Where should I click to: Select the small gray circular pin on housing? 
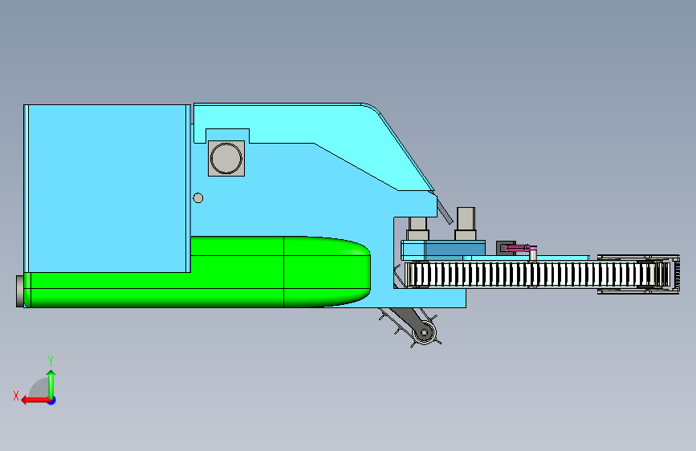[x=198, y=198]
